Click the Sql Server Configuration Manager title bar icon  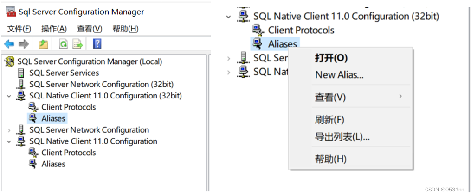pyautogui.click(x=11, y=12)
